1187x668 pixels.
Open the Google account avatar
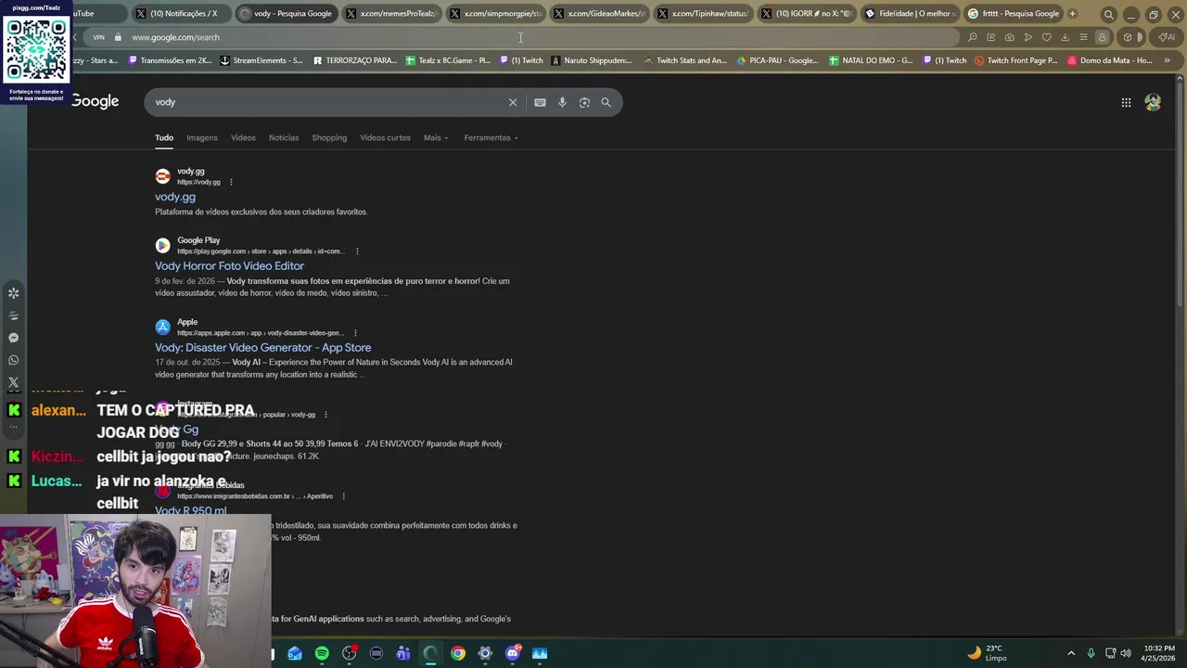click(x=1153, y=102)
